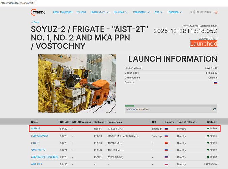Sort the table by the Status column
This screenshot has width=228, height=169.
[211, 122]
